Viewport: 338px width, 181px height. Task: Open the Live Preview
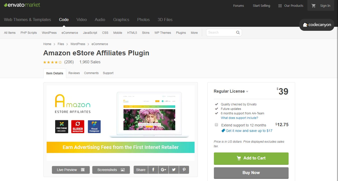pyautogui.click(x=71, y=170)
